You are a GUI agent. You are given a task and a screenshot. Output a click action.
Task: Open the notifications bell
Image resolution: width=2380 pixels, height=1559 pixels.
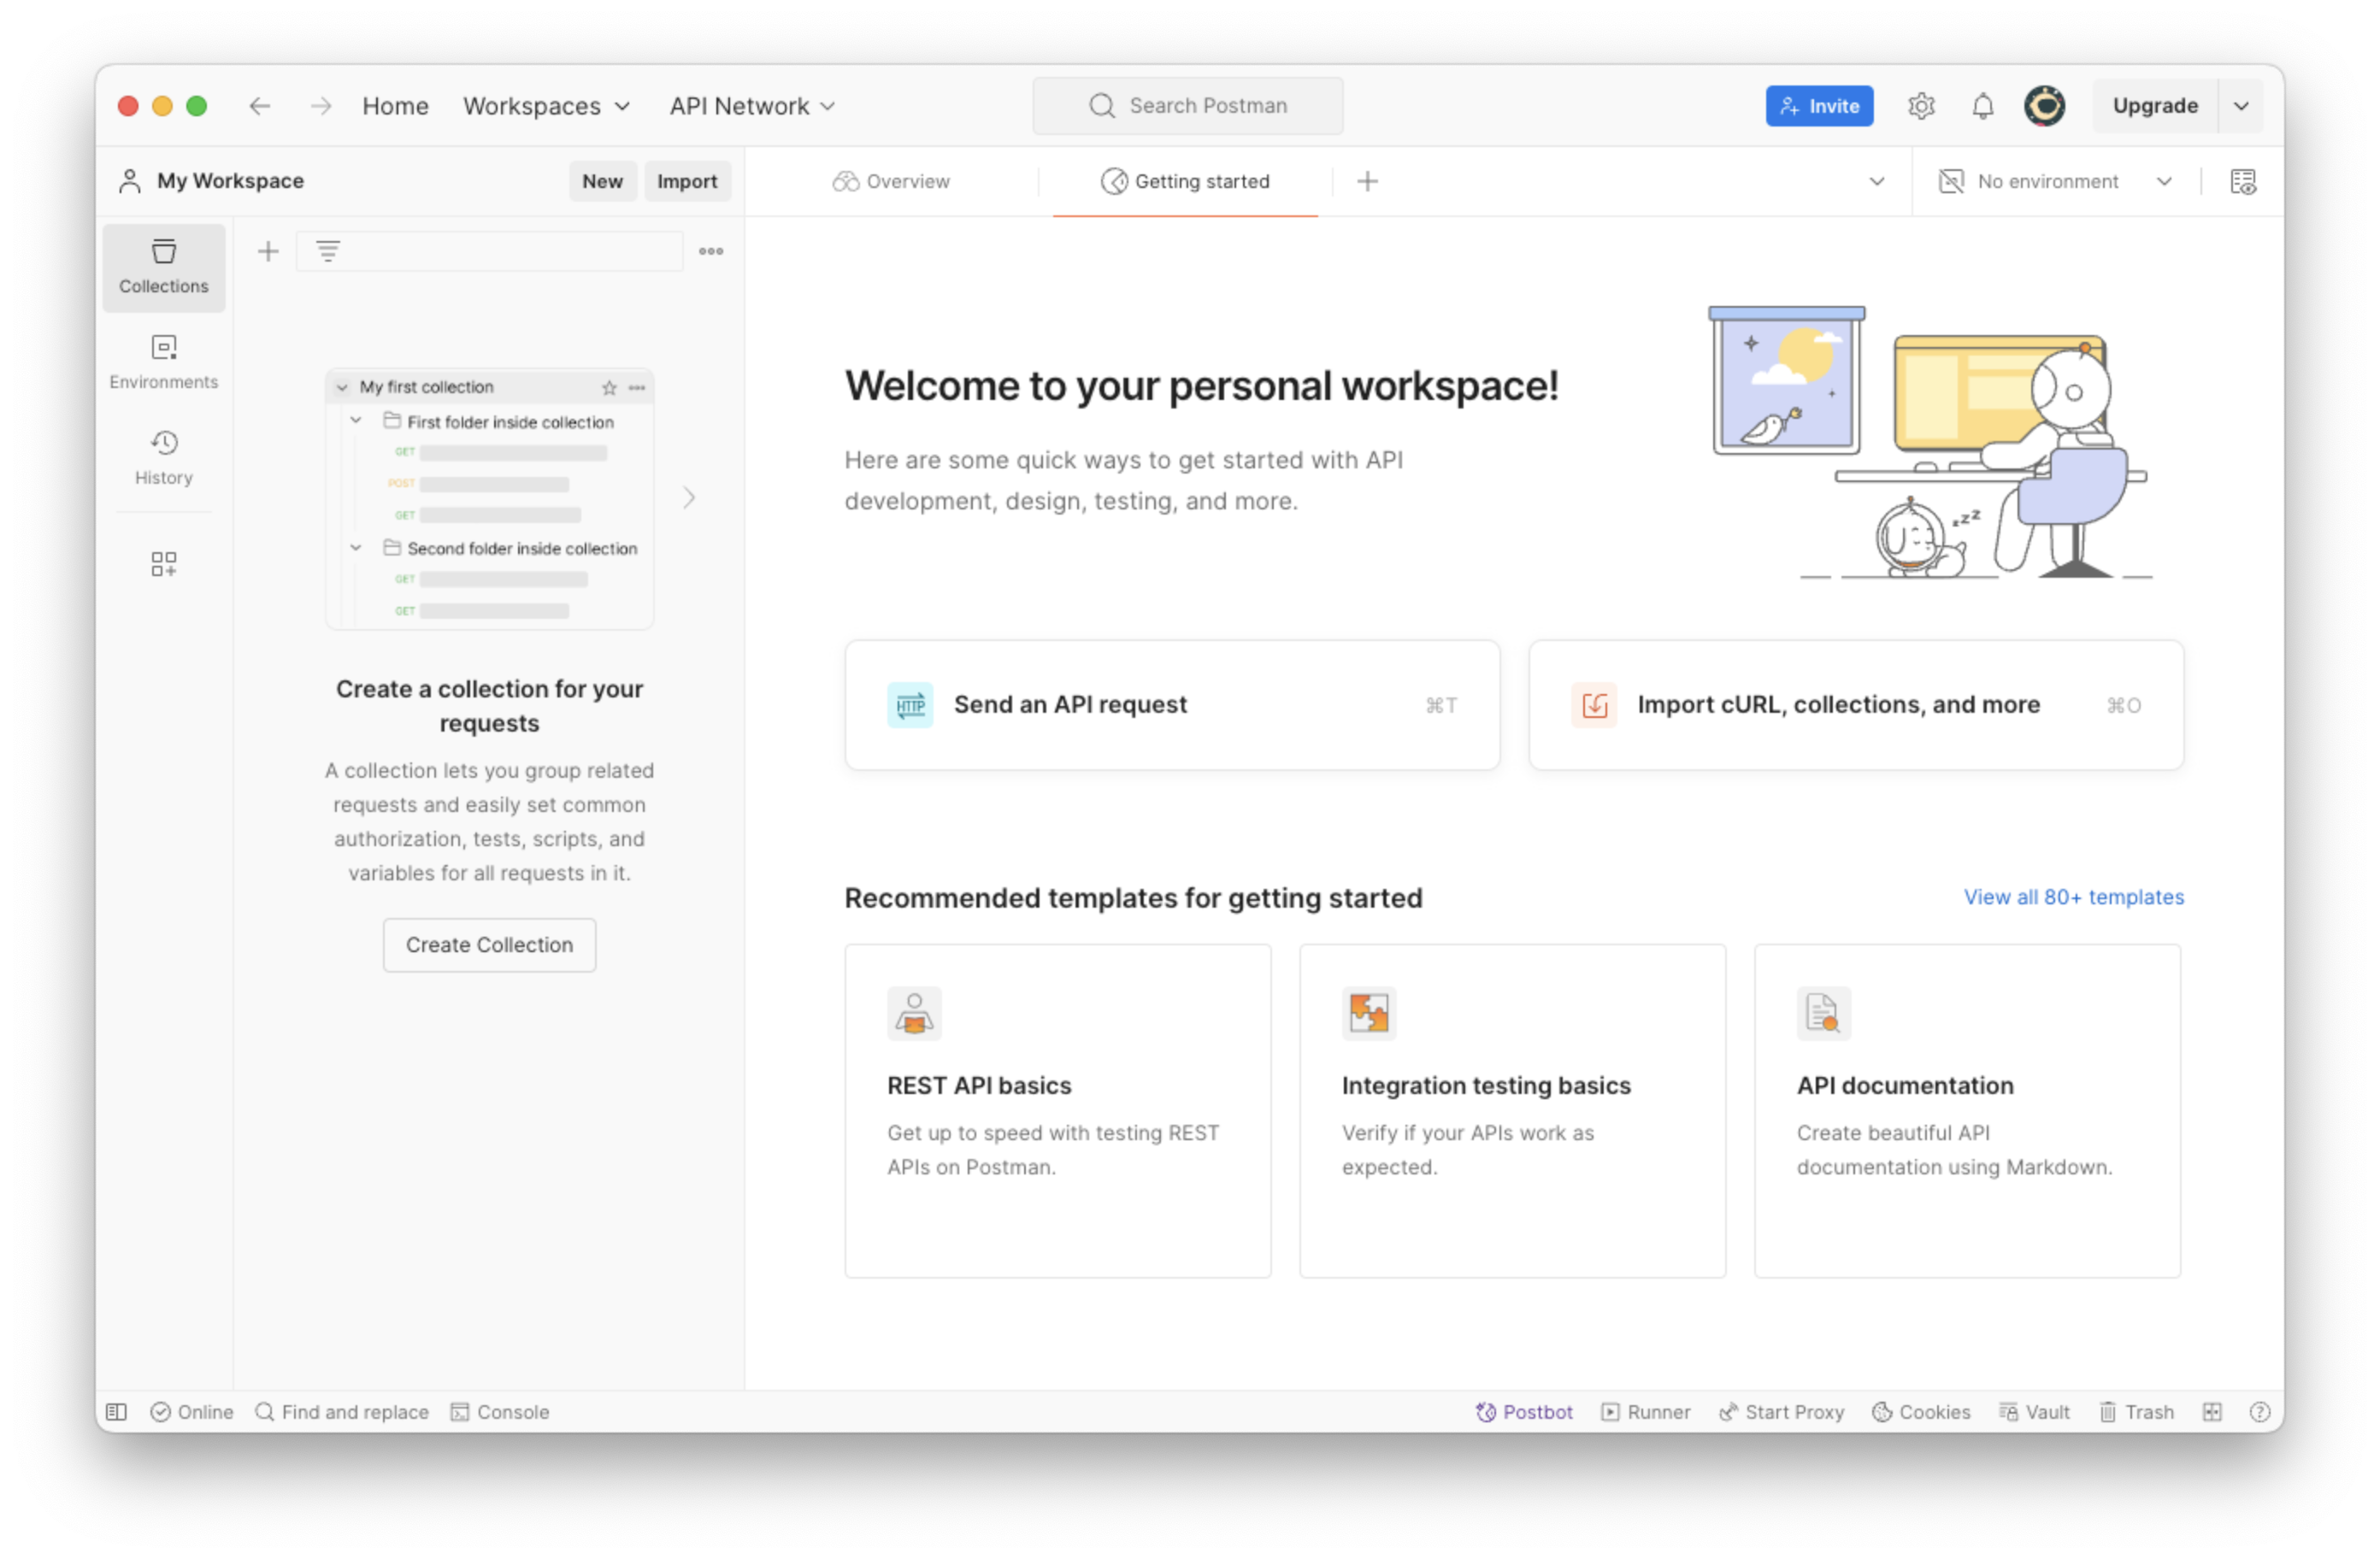click(x=1983, y=106)
